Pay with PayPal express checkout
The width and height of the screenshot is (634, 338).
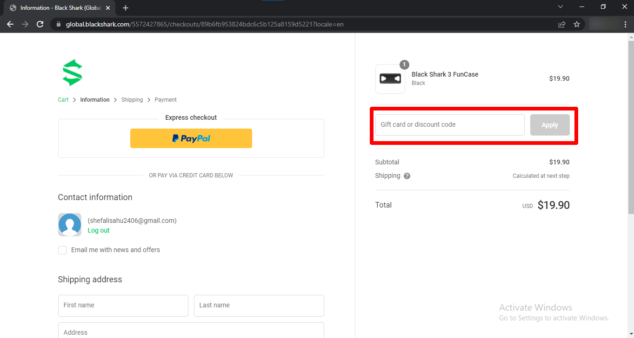[x=191, y=138]
